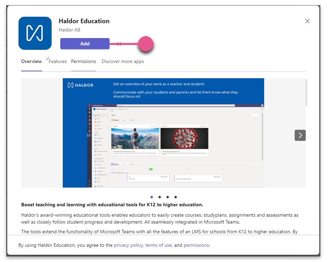Viewport: 329px width, 262px height.
Task: Select the second carousel dot
Action: 160,197
